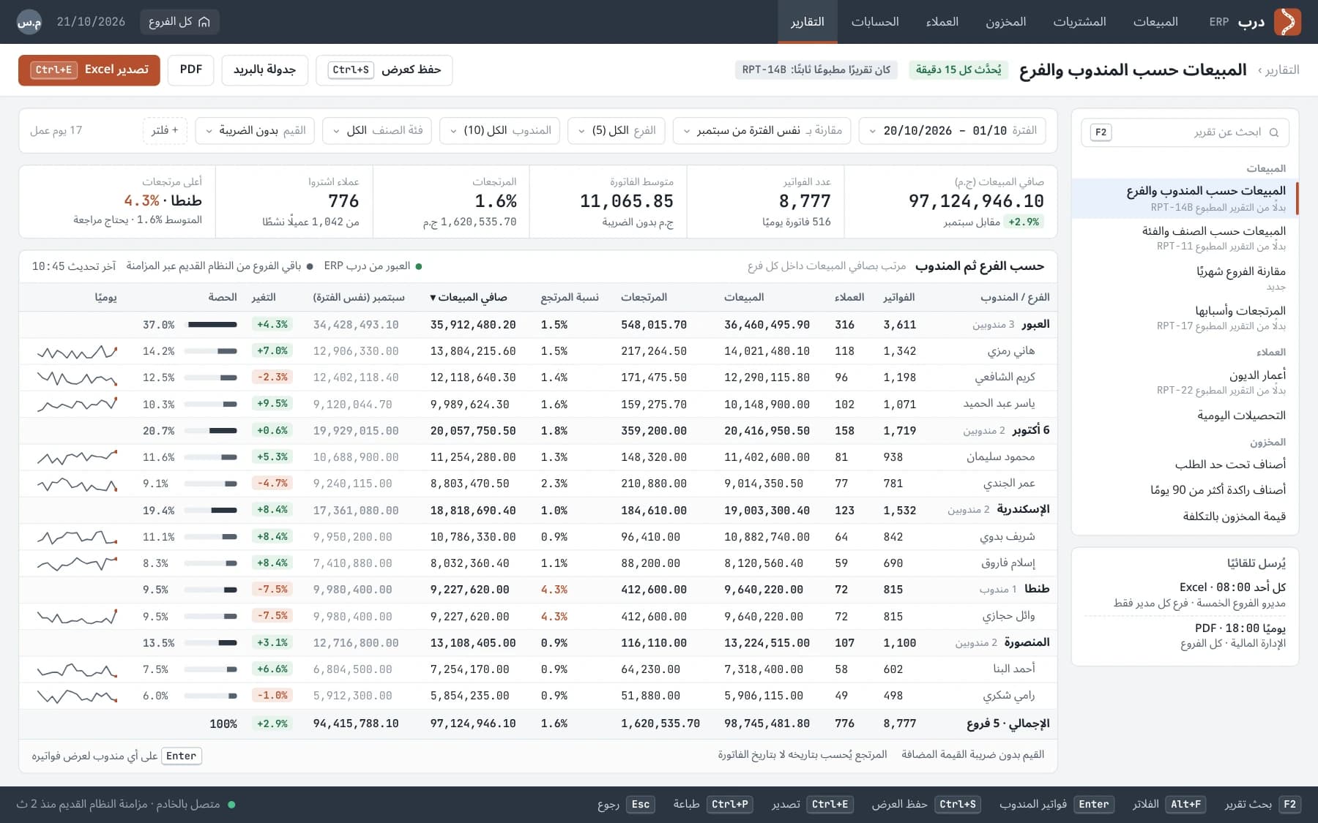Image resolution: width=1318 pixels, height=823 pixels.
Task: Open the أعمار الديون report
Action: 1185,382
